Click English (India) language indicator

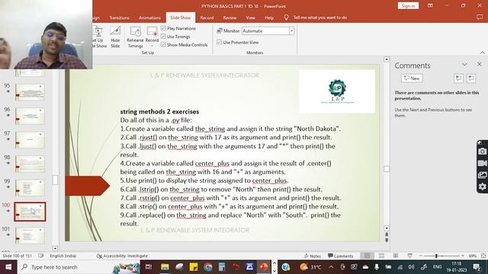coord(63,256)
